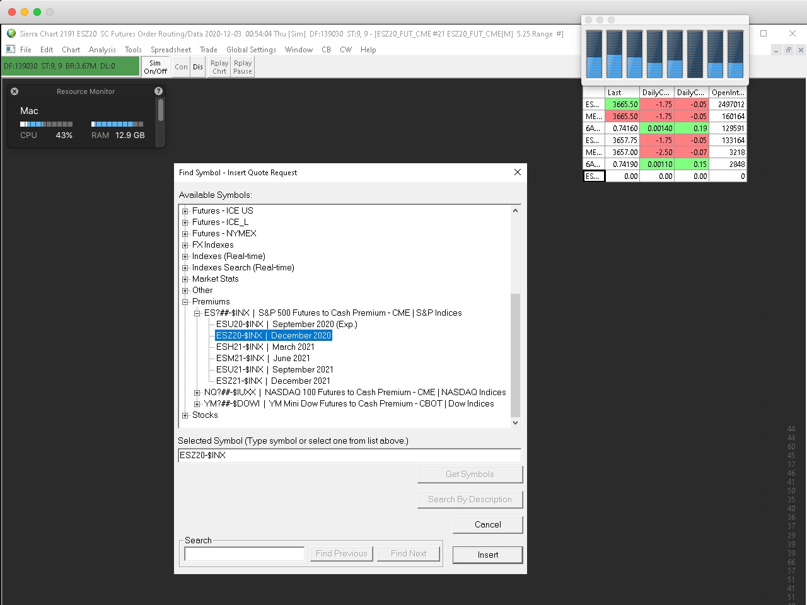This screenshot has width=807, height=605.
Task: Open Resource Monitor help question mark
Action: tap(158, 91)
